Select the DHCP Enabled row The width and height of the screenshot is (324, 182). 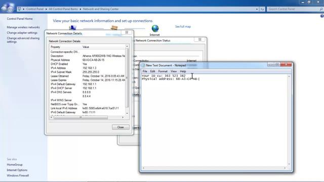88,64
